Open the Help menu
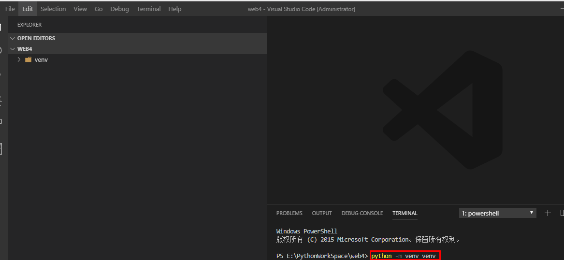Image resolution: width=564 pixels, height=260 pixels. tap(175, 9)
